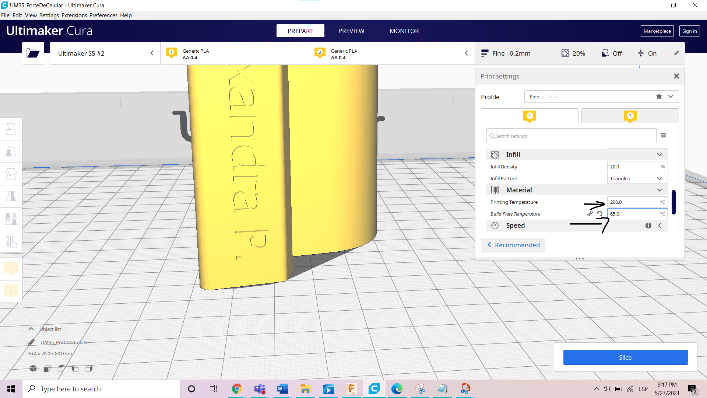Reset Build Plate Temperature with revert arrow icon

point(599,214)
